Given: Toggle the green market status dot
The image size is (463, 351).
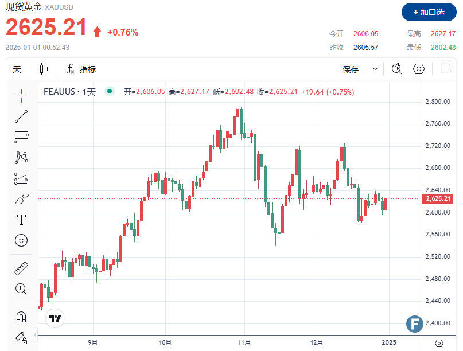Looking at the screenshot, I should pyautogui.click(x=109, y=91).
